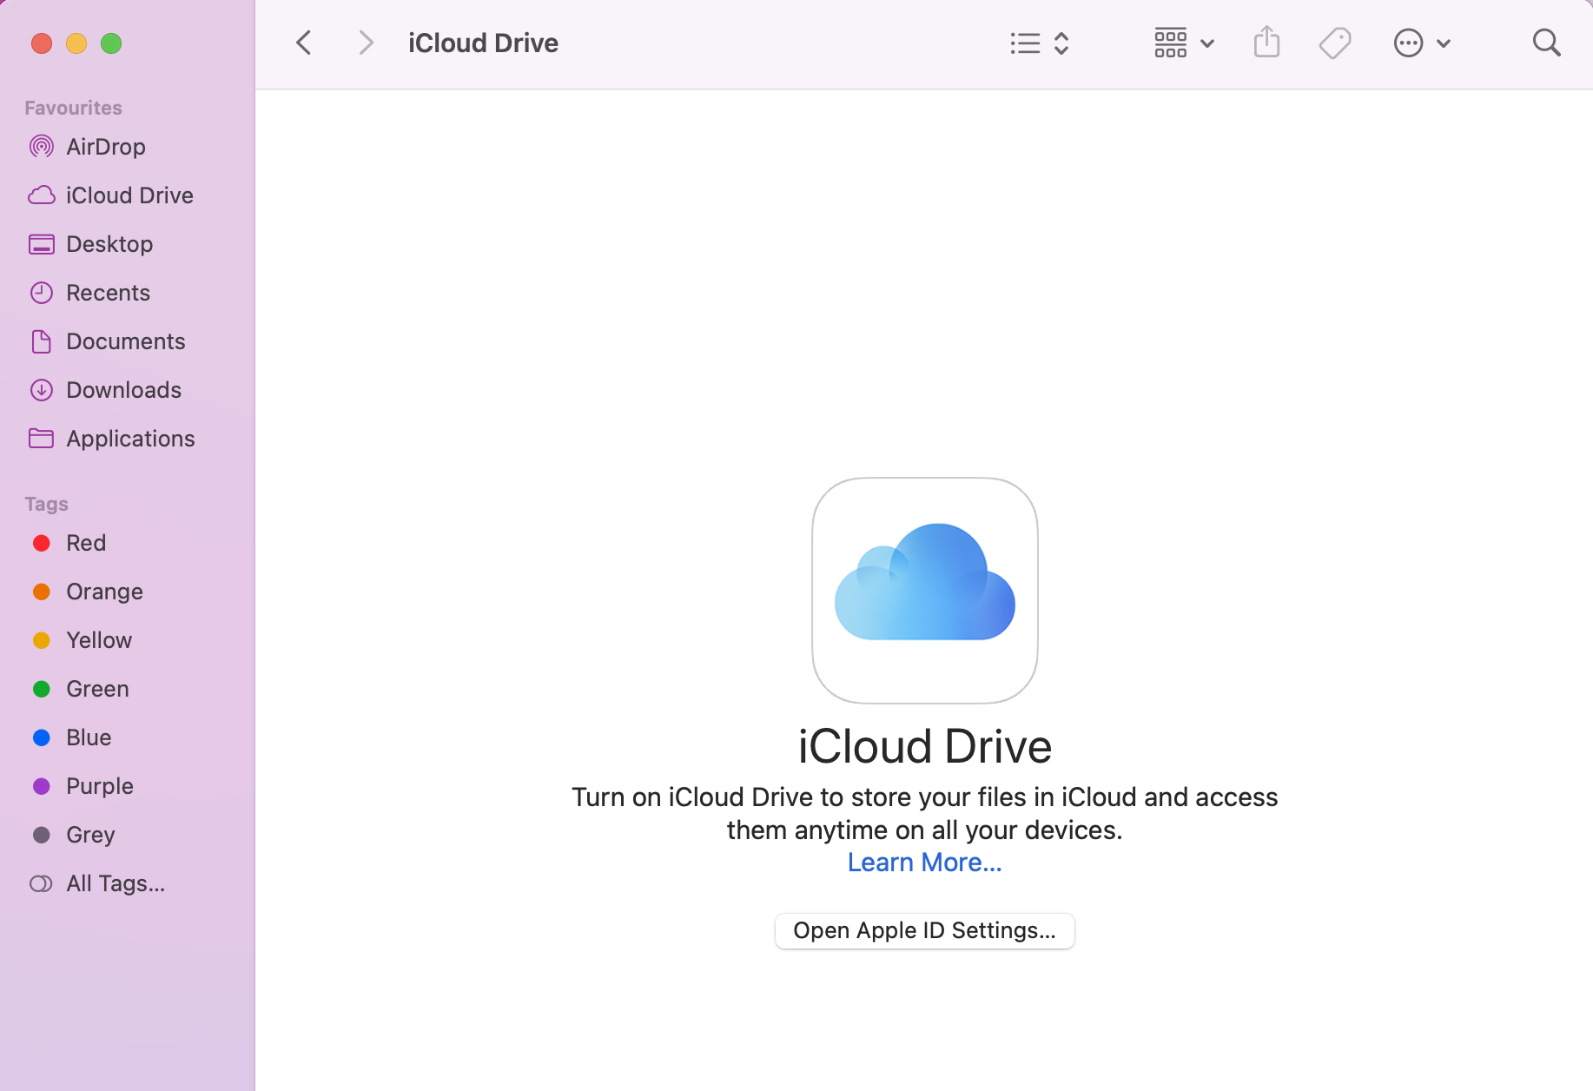Click the Edit Tags icon

pyautogui.click(x=1335, y=43)
